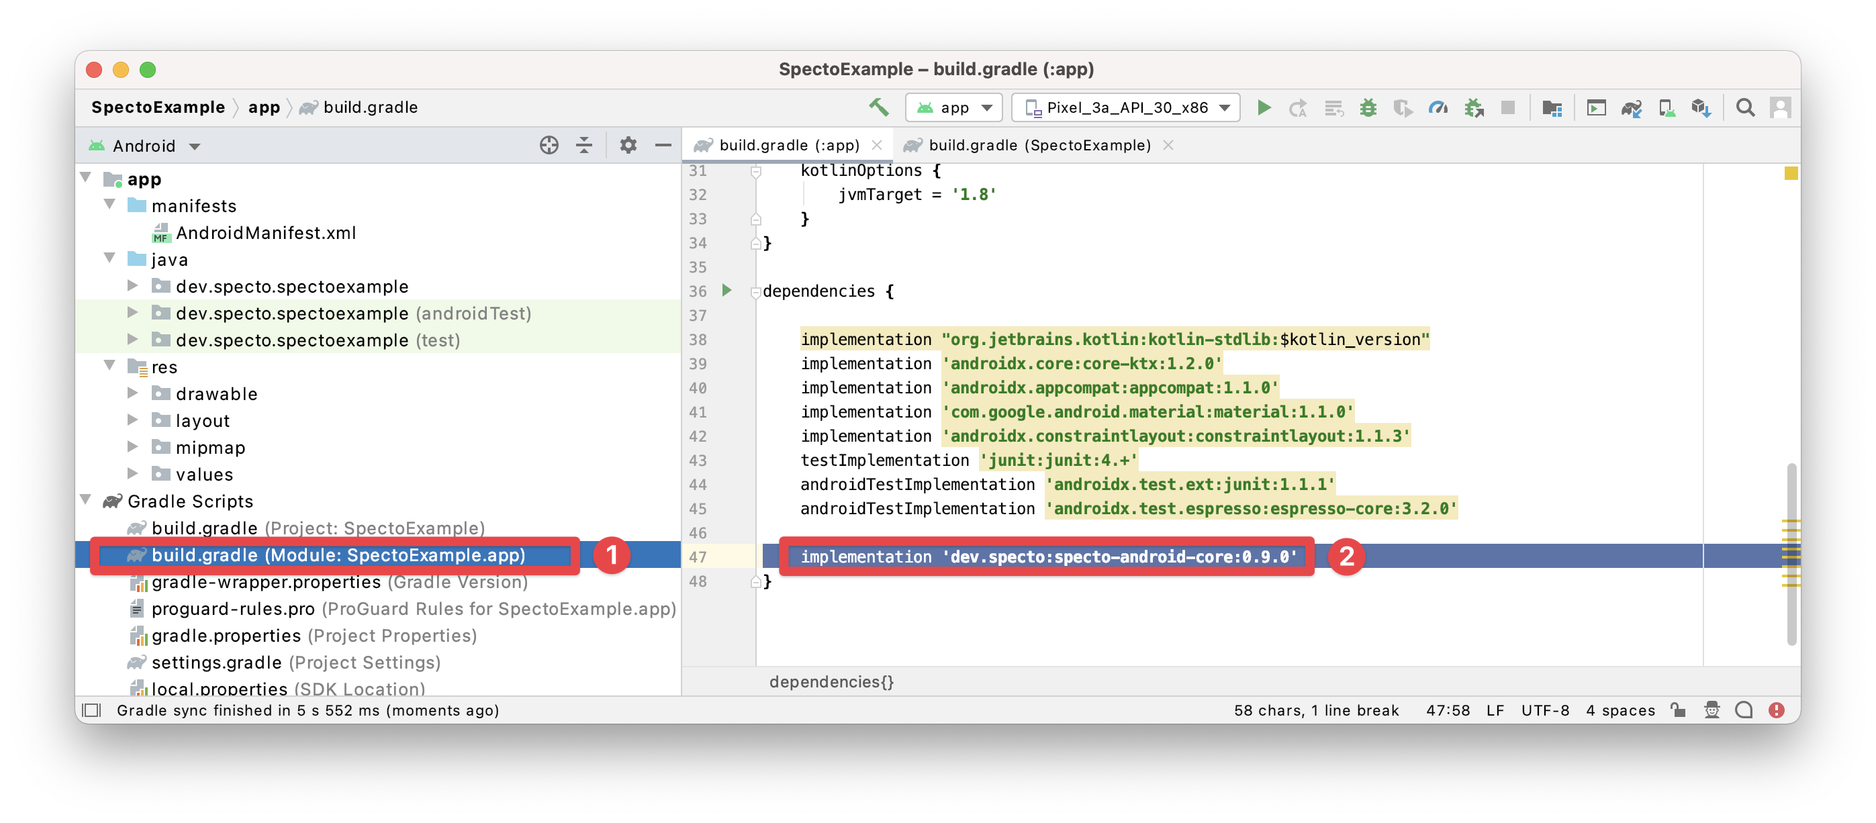Expand the layout folder
Screen dimensions: 1876x823
(132, 420)
